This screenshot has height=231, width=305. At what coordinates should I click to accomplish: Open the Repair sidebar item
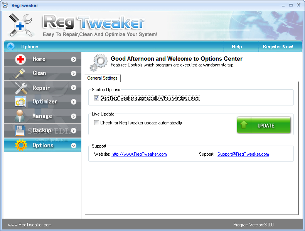click(x=42, y=88)
